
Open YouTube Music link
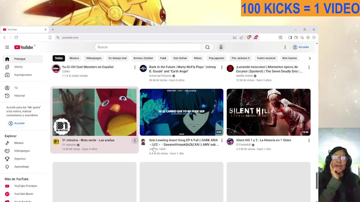coord(23,194)
